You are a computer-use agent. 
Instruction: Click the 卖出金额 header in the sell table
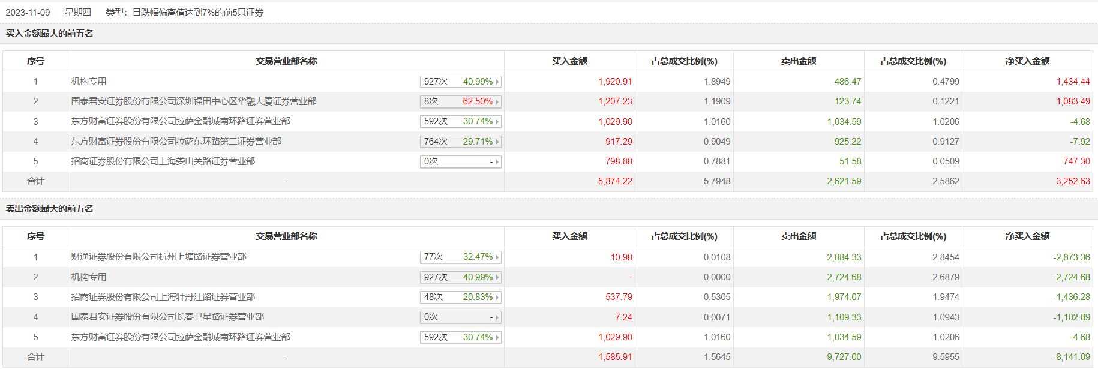click(798, 236)
